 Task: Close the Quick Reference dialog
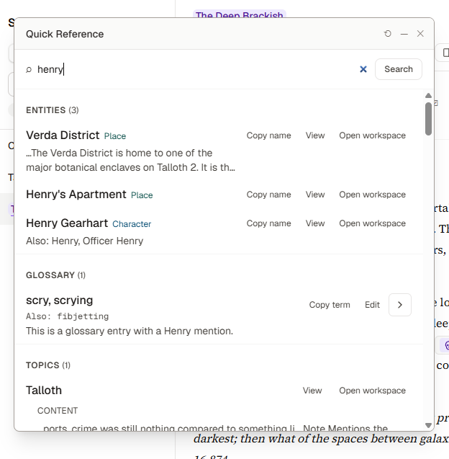[420, 34]
